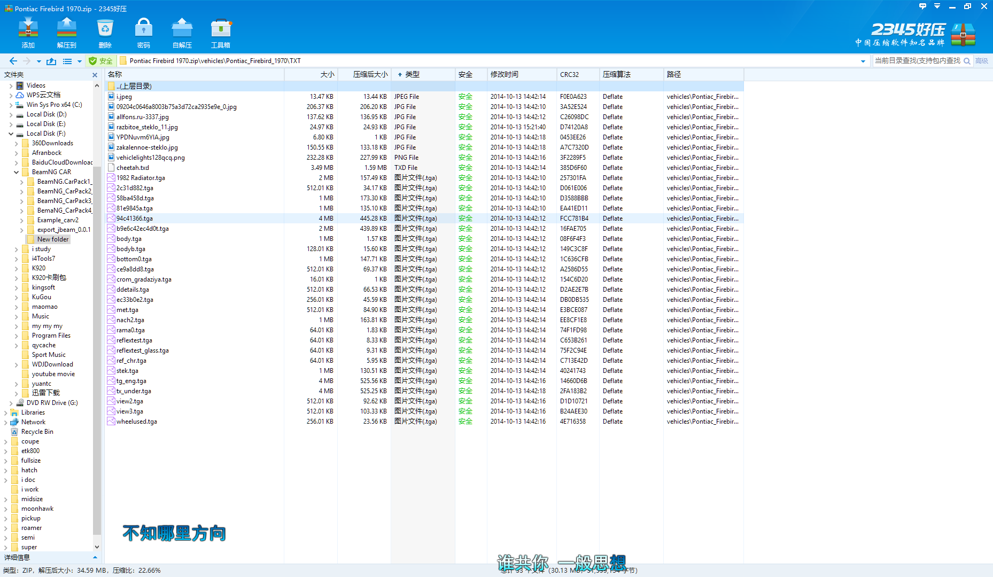Expand the Videos tree node
Viewport: 993px width, 577px height.
coord(11,85)
